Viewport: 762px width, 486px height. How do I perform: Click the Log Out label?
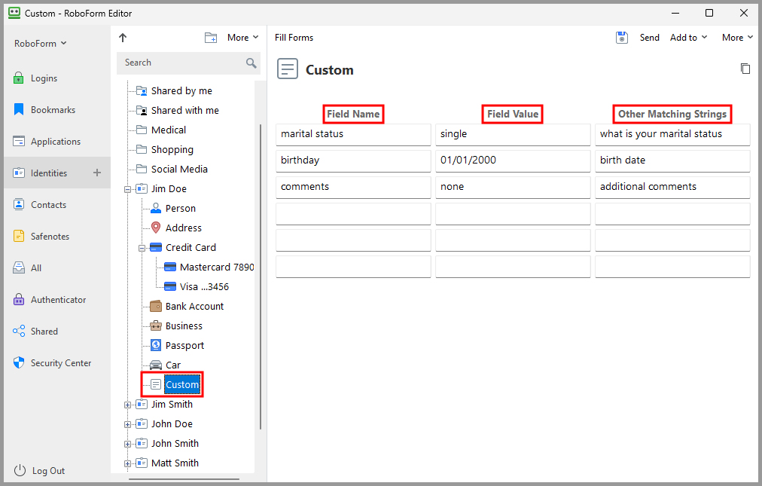pos(49,470)
